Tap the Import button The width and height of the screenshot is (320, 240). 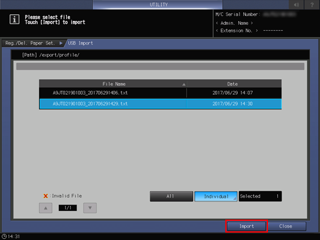[x=246, y=226]
